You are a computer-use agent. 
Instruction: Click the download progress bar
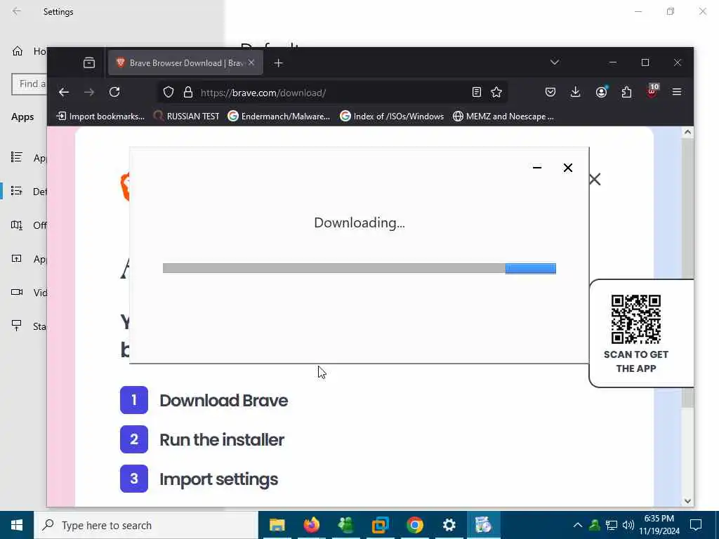click(x=359, y=268)
